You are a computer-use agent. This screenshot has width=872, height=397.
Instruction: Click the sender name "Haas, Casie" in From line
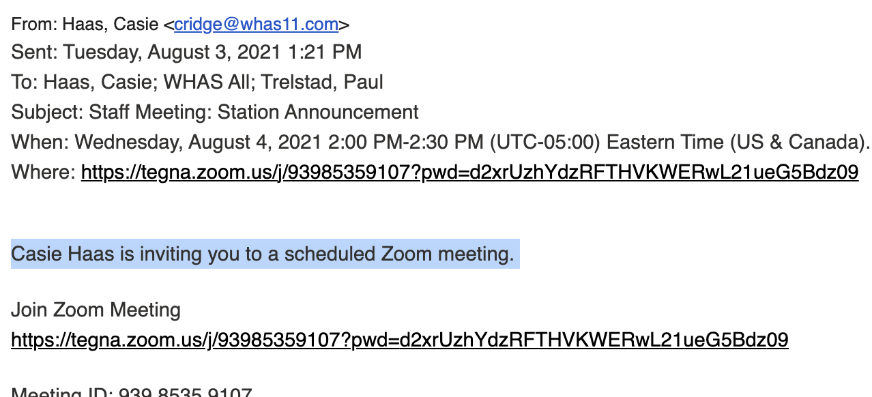(x=111, y=25)
